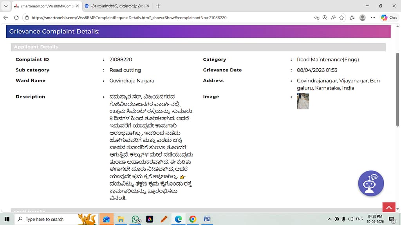Add this page to favorites with star icon
Viewport: 401px width, 225px height.
(x=341, y=18)
